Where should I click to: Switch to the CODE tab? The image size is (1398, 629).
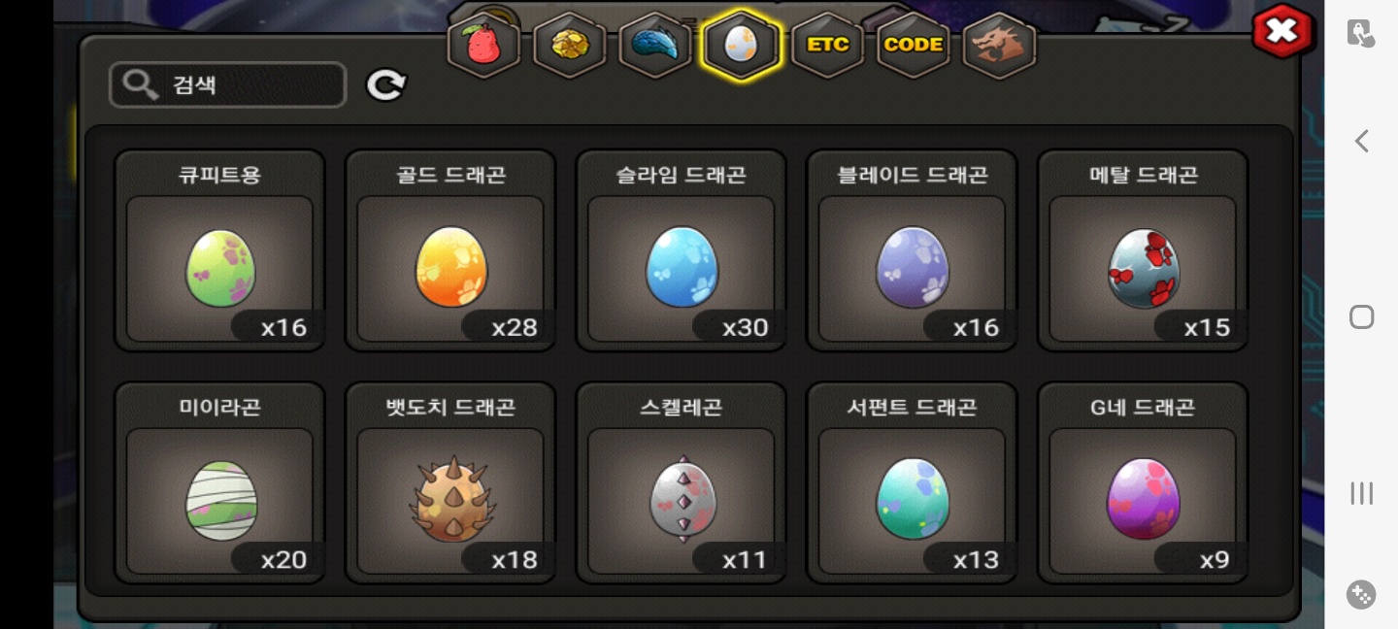[914, 45]
